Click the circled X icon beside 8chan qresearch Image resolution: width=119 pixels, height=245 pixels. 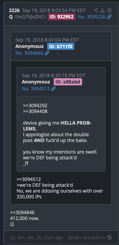tap(110, 238)
